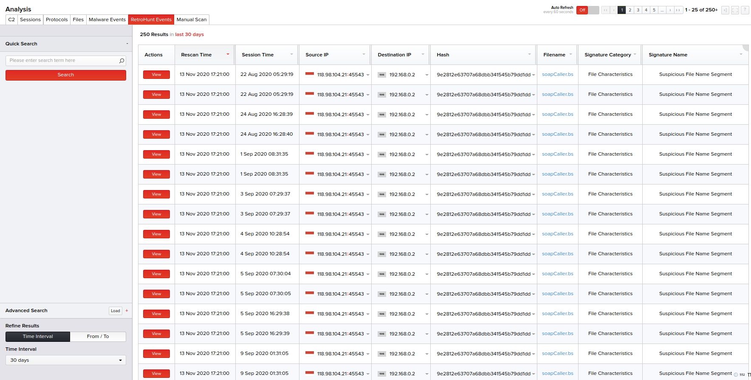Go to the last results page
Screen dimensions: 751x380
click(678, 10)
